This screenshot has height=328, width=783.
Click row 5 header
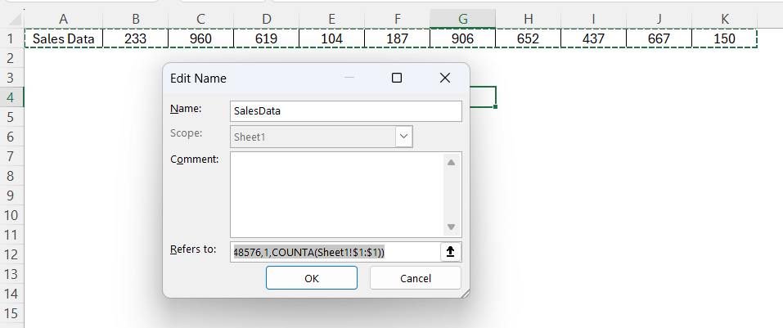[x=11, y=117]
